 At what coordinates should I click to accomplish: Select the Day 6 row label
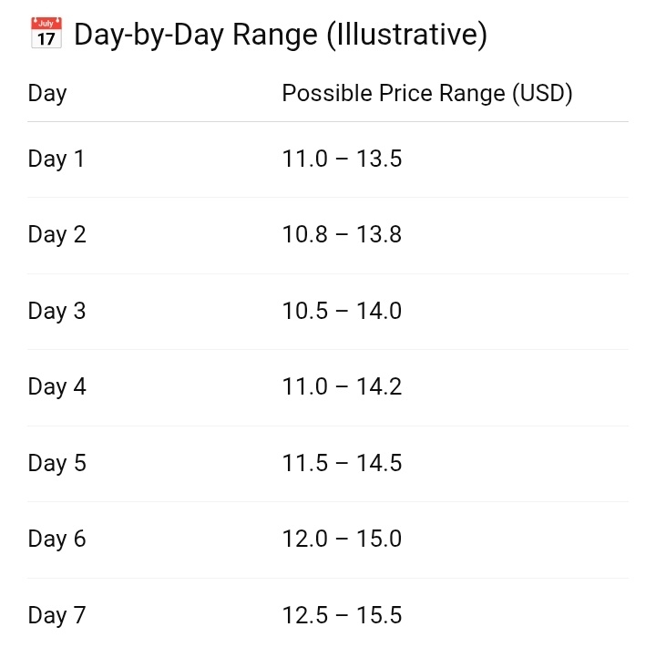[56, 539]
